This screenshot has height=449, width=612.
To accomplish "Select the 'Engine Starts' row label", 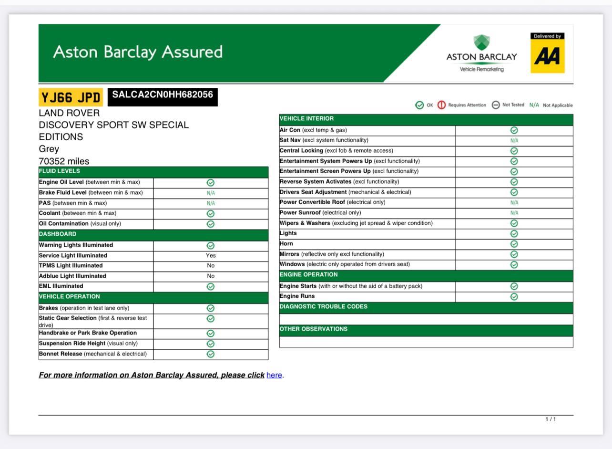I will (x=298, y=286).
